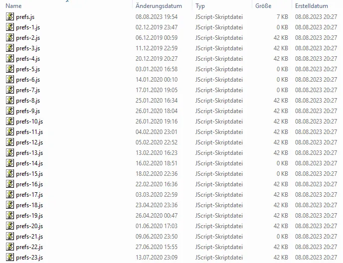Click the icon beside prefs-8.js
343x263 pixels.
pyautogui.click(x=10, y=100)
